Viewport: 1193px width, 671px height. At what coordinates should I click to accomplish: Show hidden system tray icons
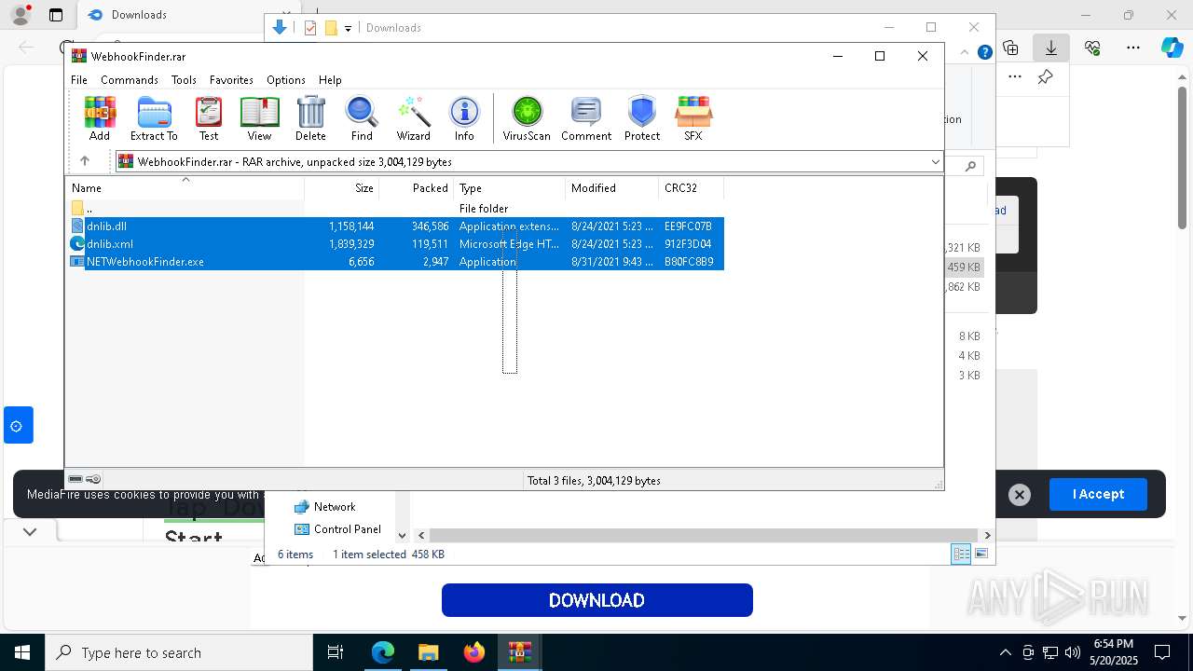[1005, 652]
